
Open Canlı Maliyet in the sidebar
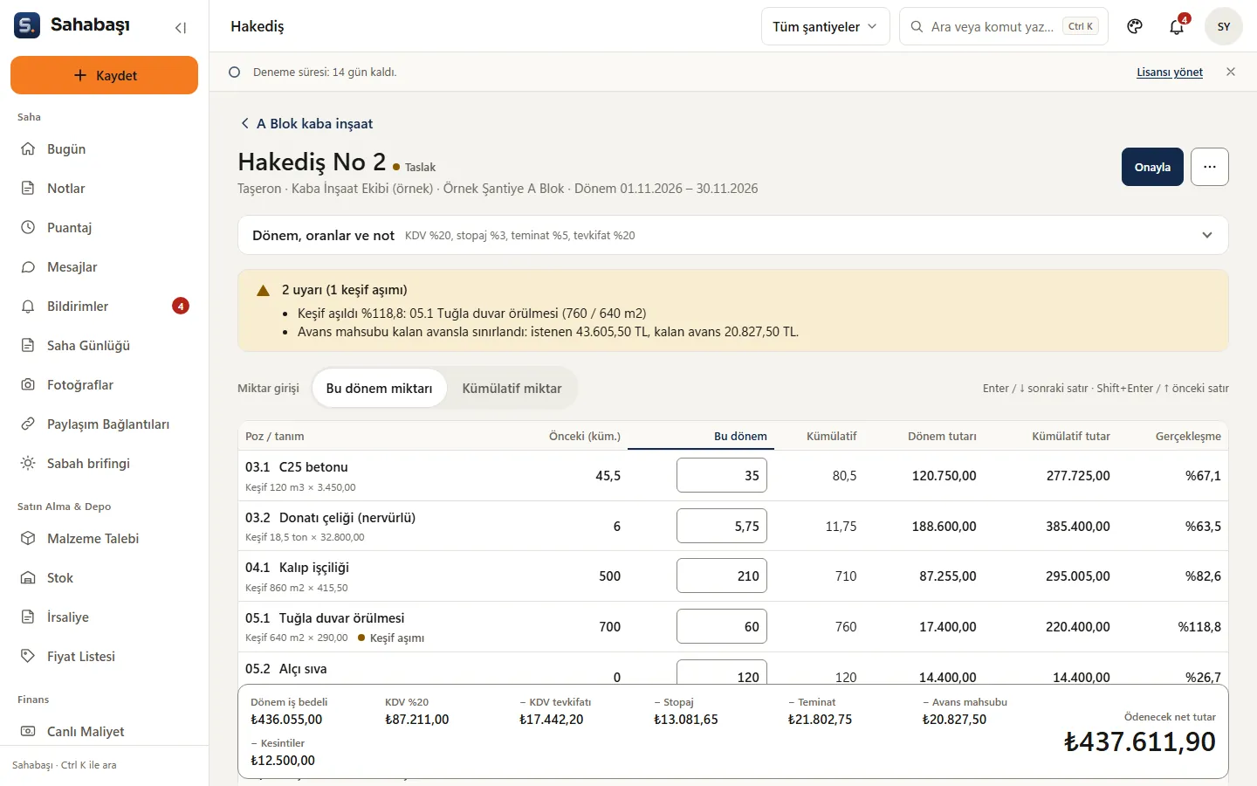[x=105, y=731]
